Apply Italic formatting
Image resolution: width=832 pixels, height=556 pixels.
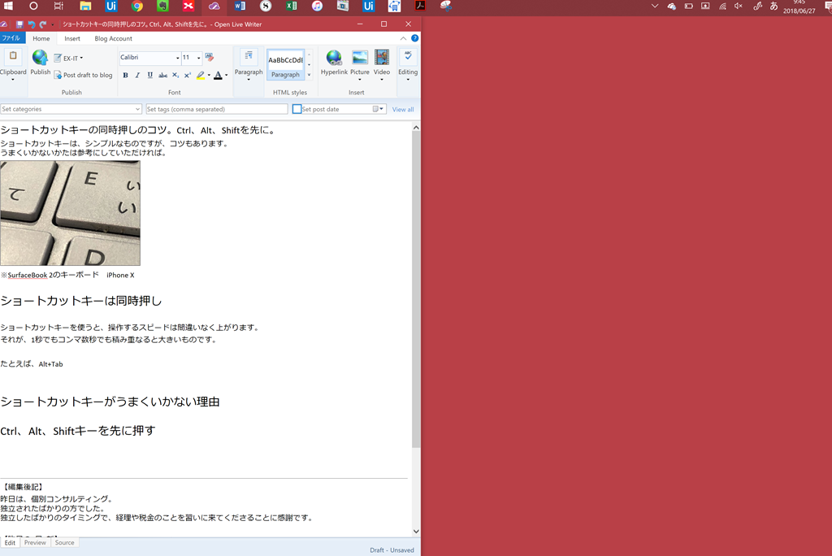tap(137, 76)
